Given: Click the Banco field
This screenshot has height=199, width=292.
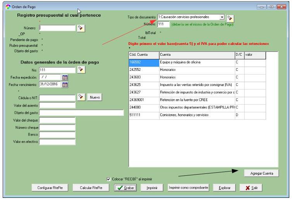Looking at the screenshot, I should tap(57, 134).
